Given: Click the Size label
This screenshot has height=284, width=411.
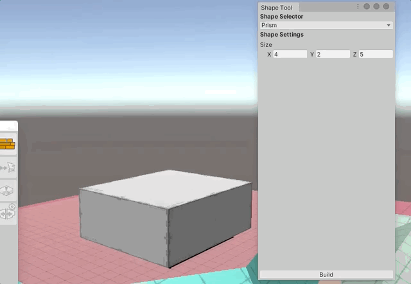Looking at the screenshot, I should tap(266, 45).
